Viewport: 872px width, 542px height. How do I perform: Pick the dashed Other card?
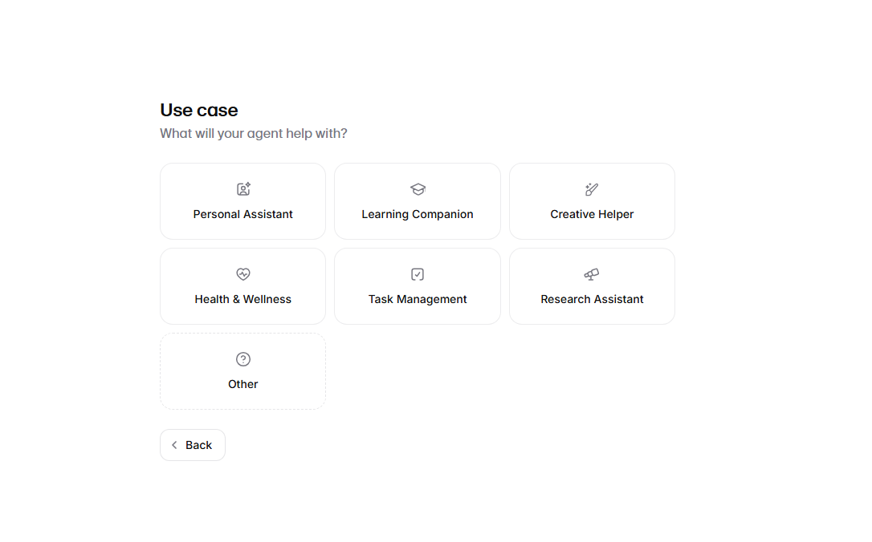[243, 371]
